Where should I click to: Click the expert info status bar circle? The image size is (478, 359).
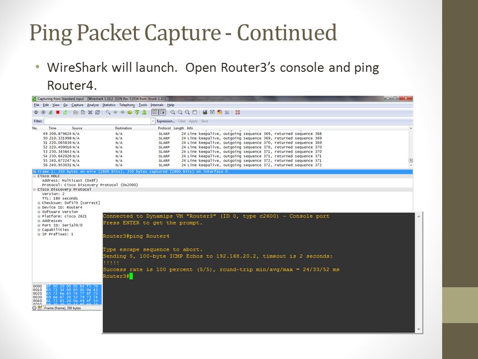34,308
